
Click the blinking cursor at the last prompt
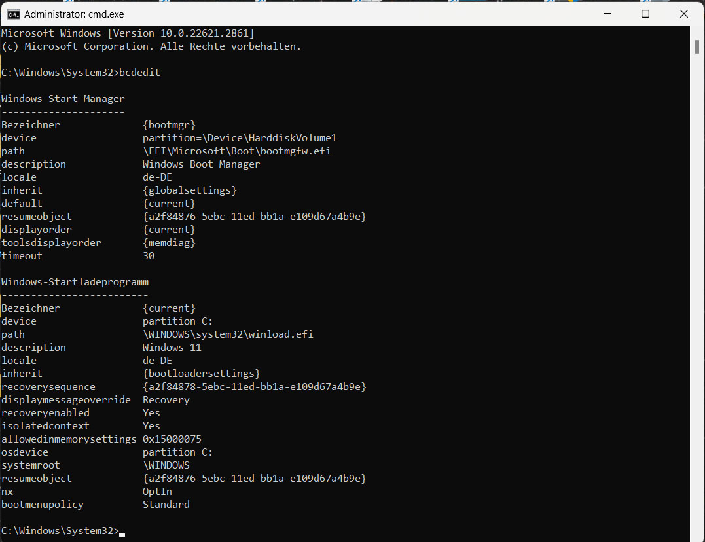[122, 533]
